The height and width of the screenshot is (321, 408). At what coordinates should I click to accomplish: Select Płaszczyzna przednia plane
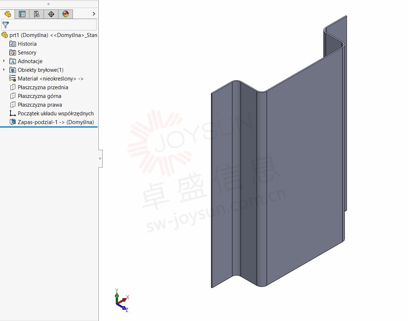43,87
